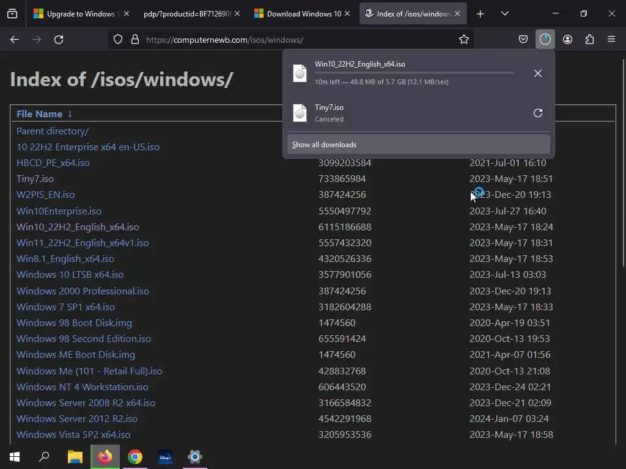The width and height of the screenshot is (626, 469).
Task: Open Windows taskbar search
Action: [44, 457]
